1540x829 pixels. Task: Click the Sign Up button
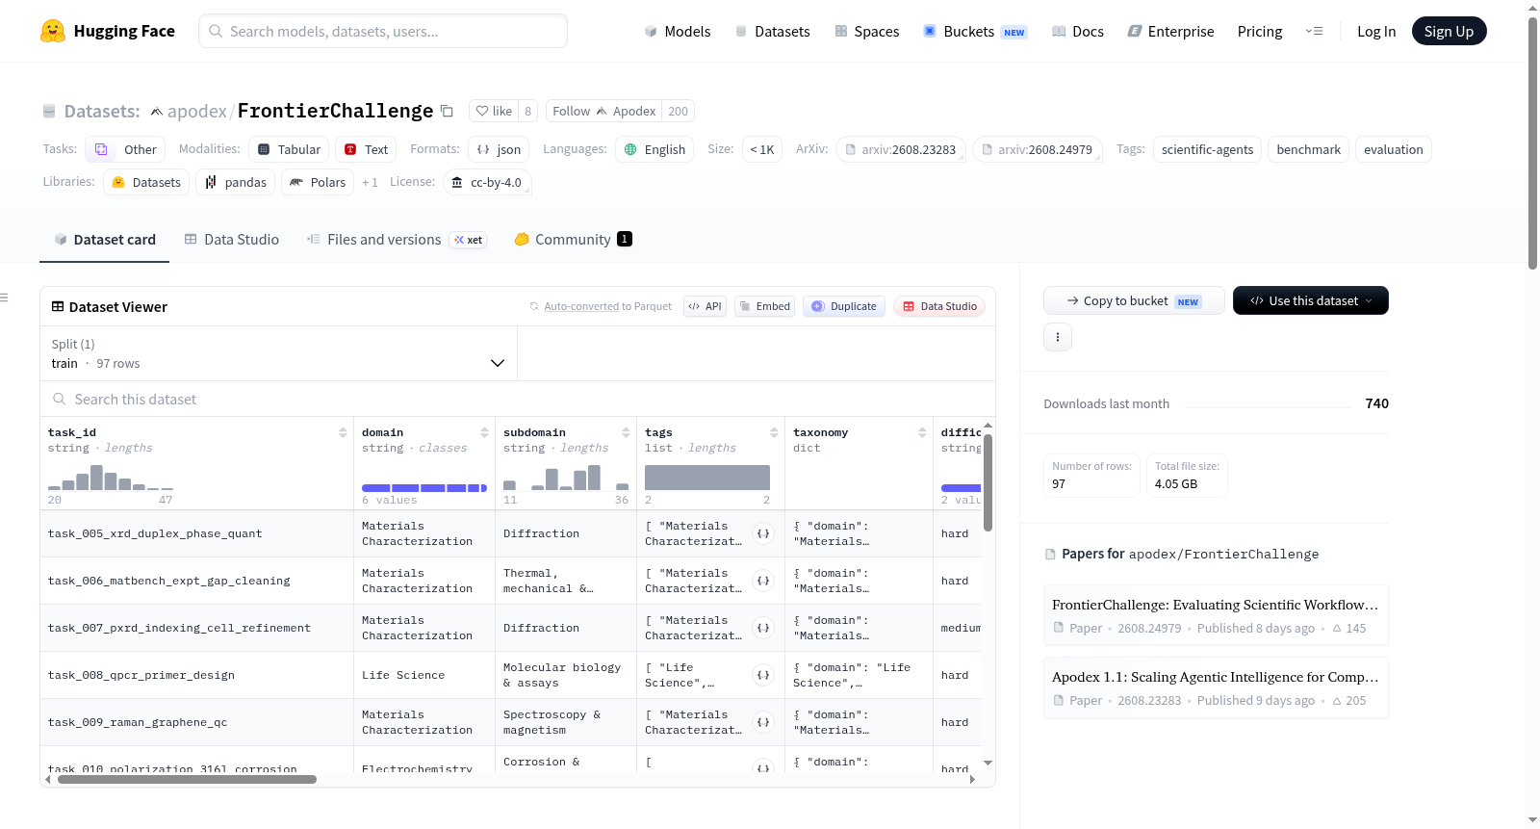1449,31
